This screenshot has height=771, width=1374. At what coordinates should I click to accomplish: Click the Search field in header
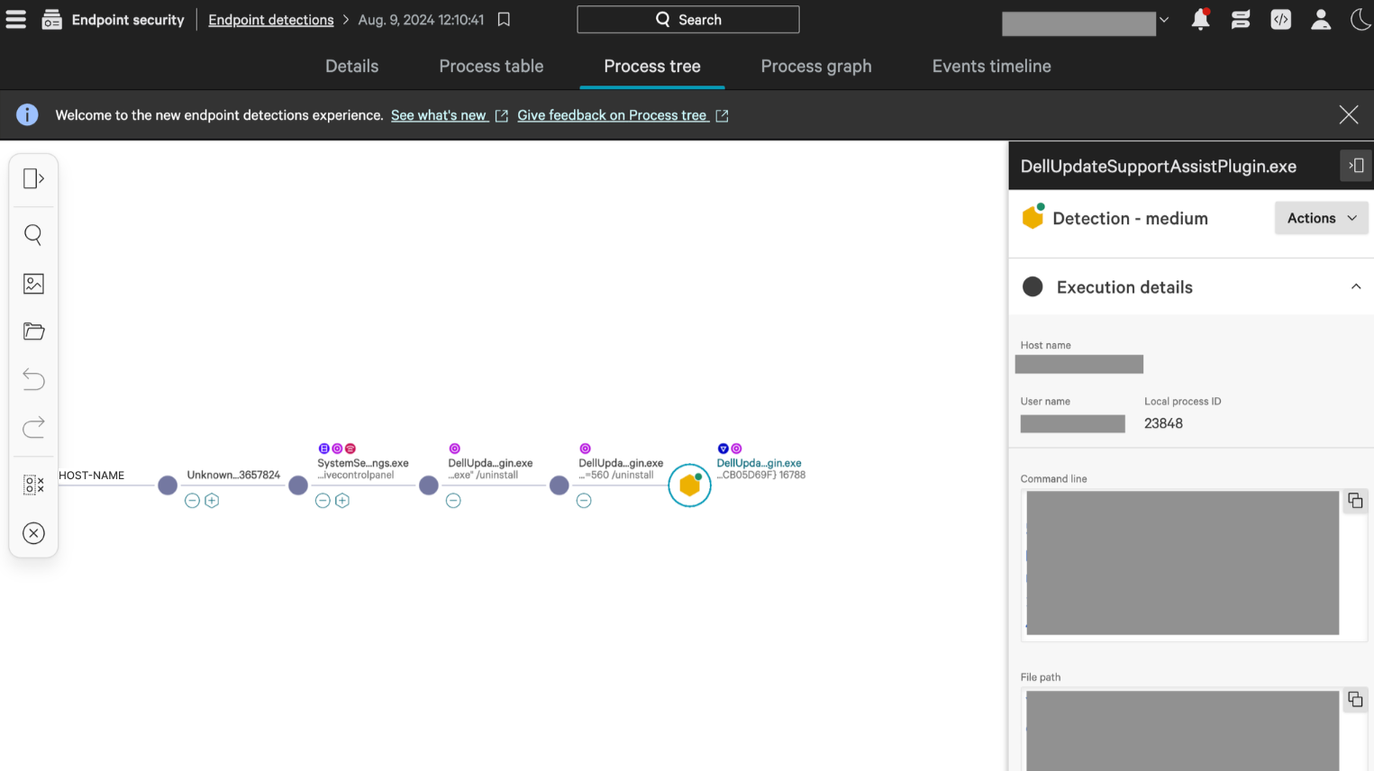687,20
